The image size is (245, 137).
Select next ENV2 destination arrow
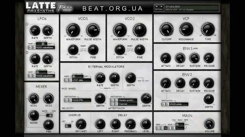[x=167, y=104]
